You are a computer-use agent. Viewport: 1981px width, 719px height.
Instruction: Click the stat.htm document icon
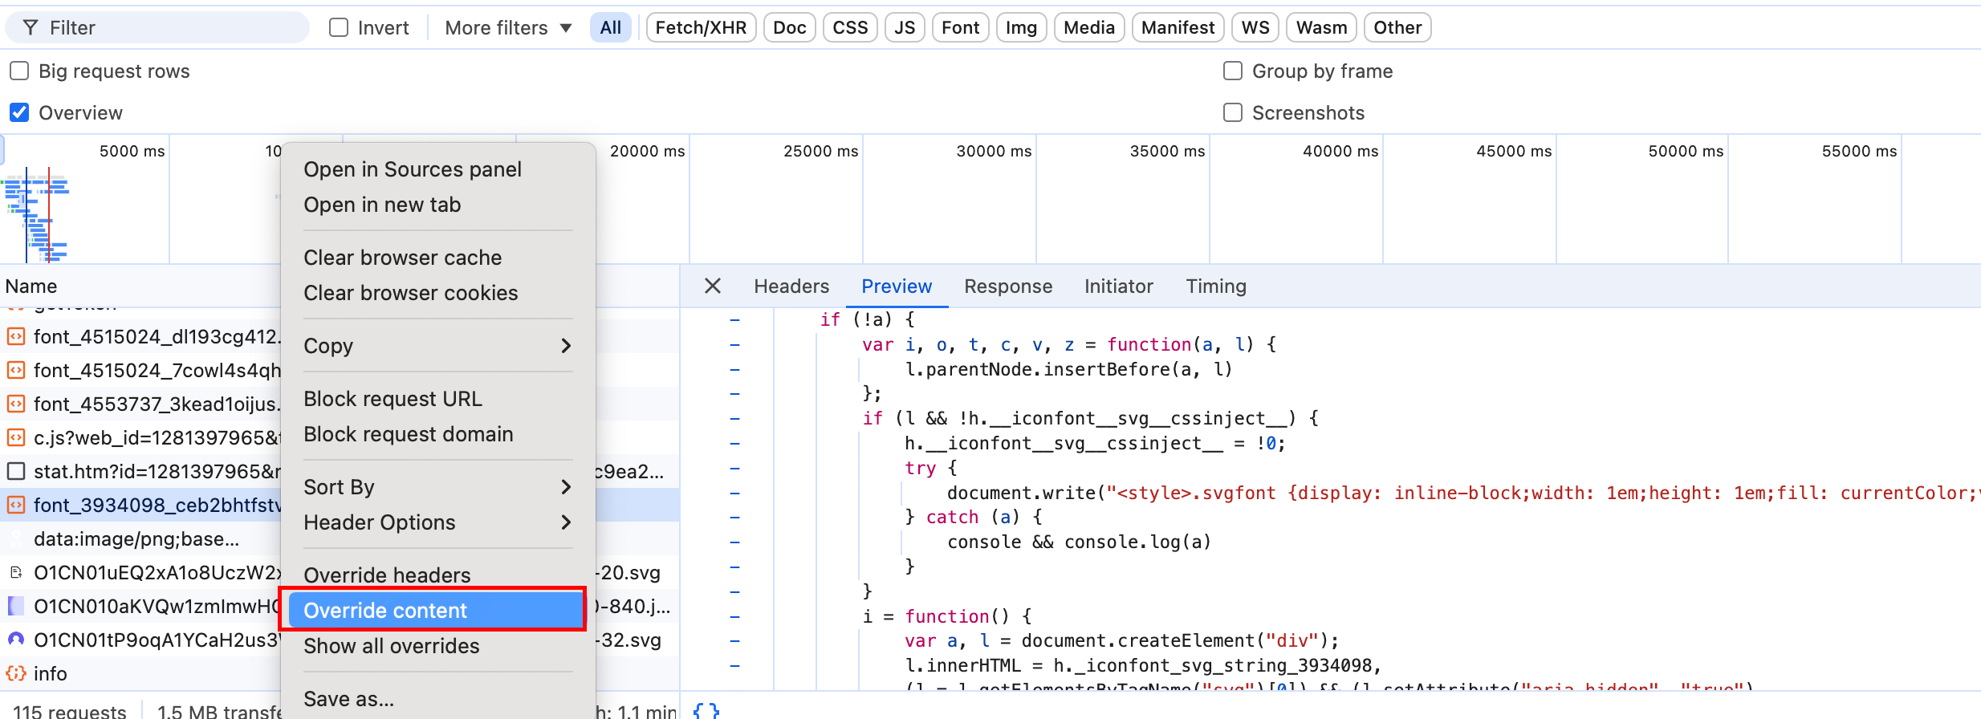tap(16, 471)
